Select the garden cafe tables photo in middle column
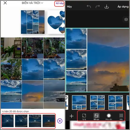The height and width of the screenshot is (130, 130). tap(33, 48)
